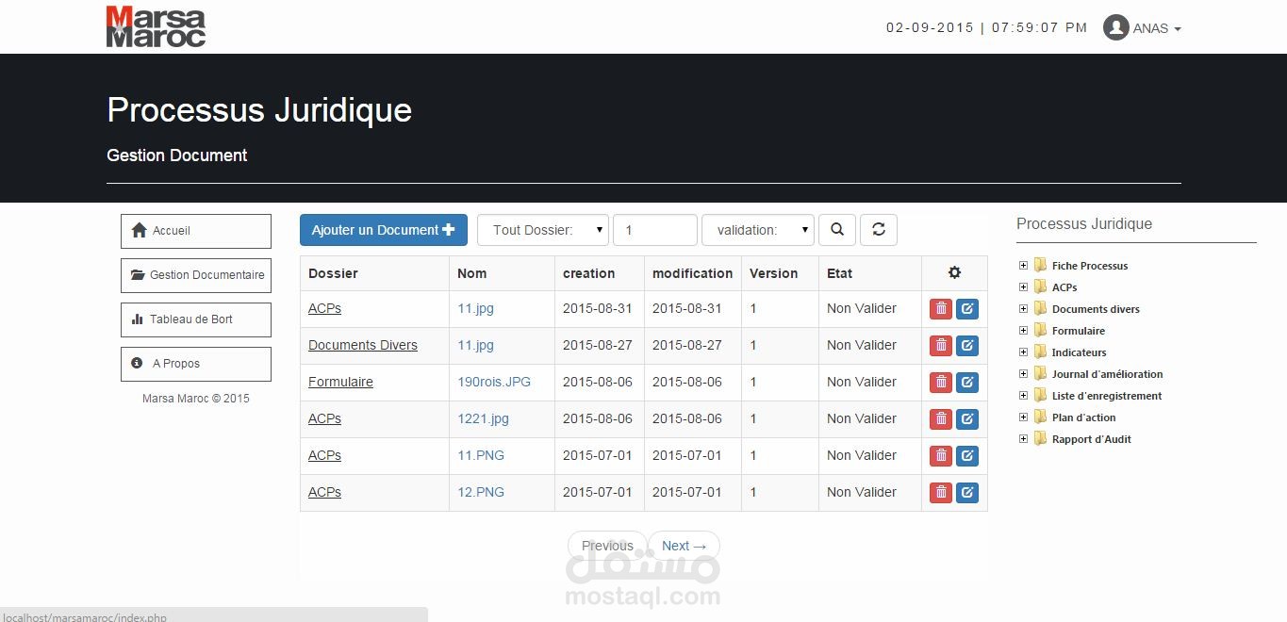Click the Fiche Processus folder icon
The height and width of the screenshot is (622, 1287).
click(x=1041, y=265)
